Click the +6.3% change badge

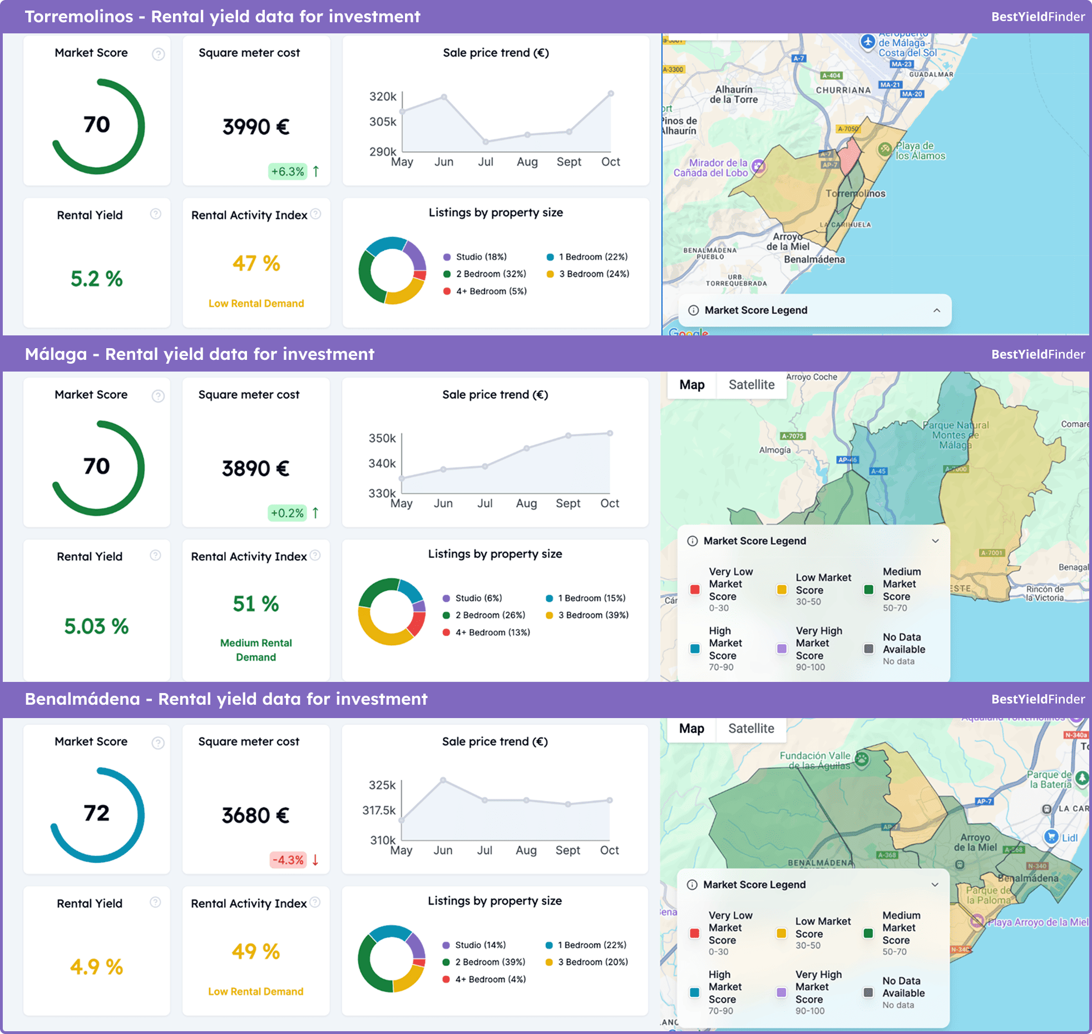click(x=288, y=171)
